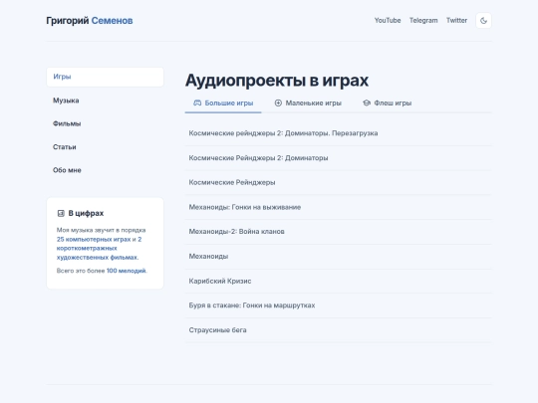Image resolution: width=538 pixels, height=403 pixels.
Task: Click the icon beside Флеш игры tab
Action: pyautogui.click(x=367, y=102)
